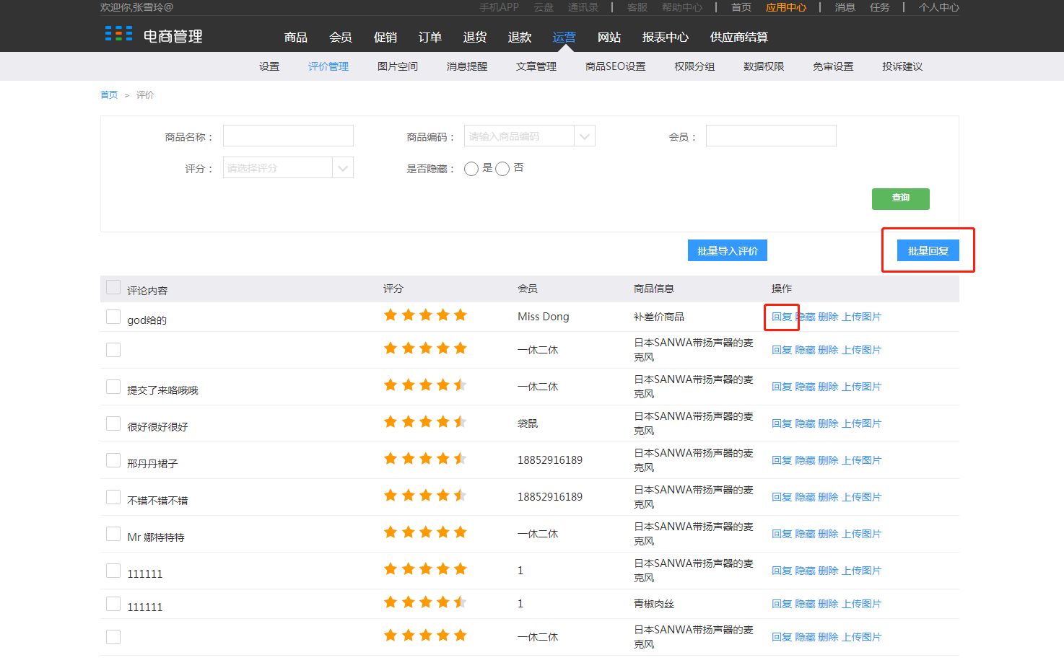Click star rating in 很好很好很好 row

coord(425,421)
